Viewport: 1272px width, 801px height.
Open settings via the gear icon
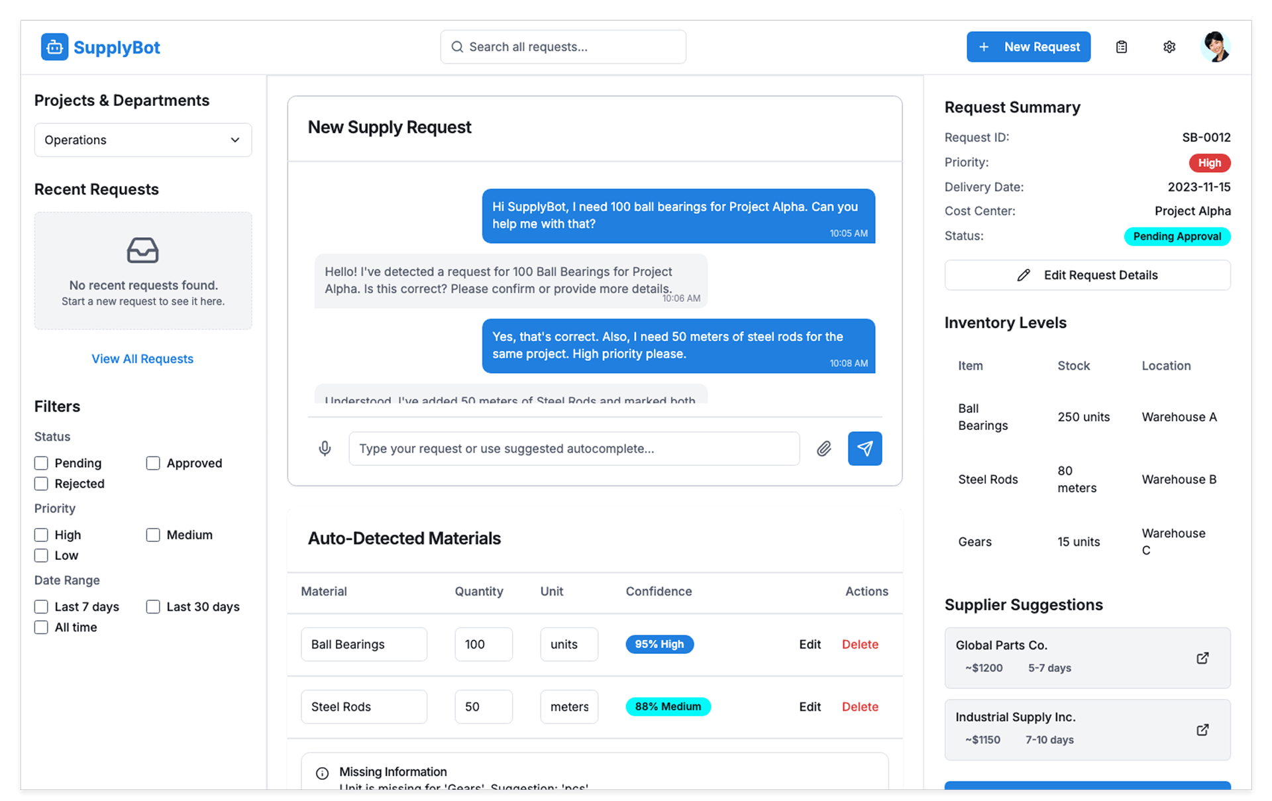point(1169,47)
